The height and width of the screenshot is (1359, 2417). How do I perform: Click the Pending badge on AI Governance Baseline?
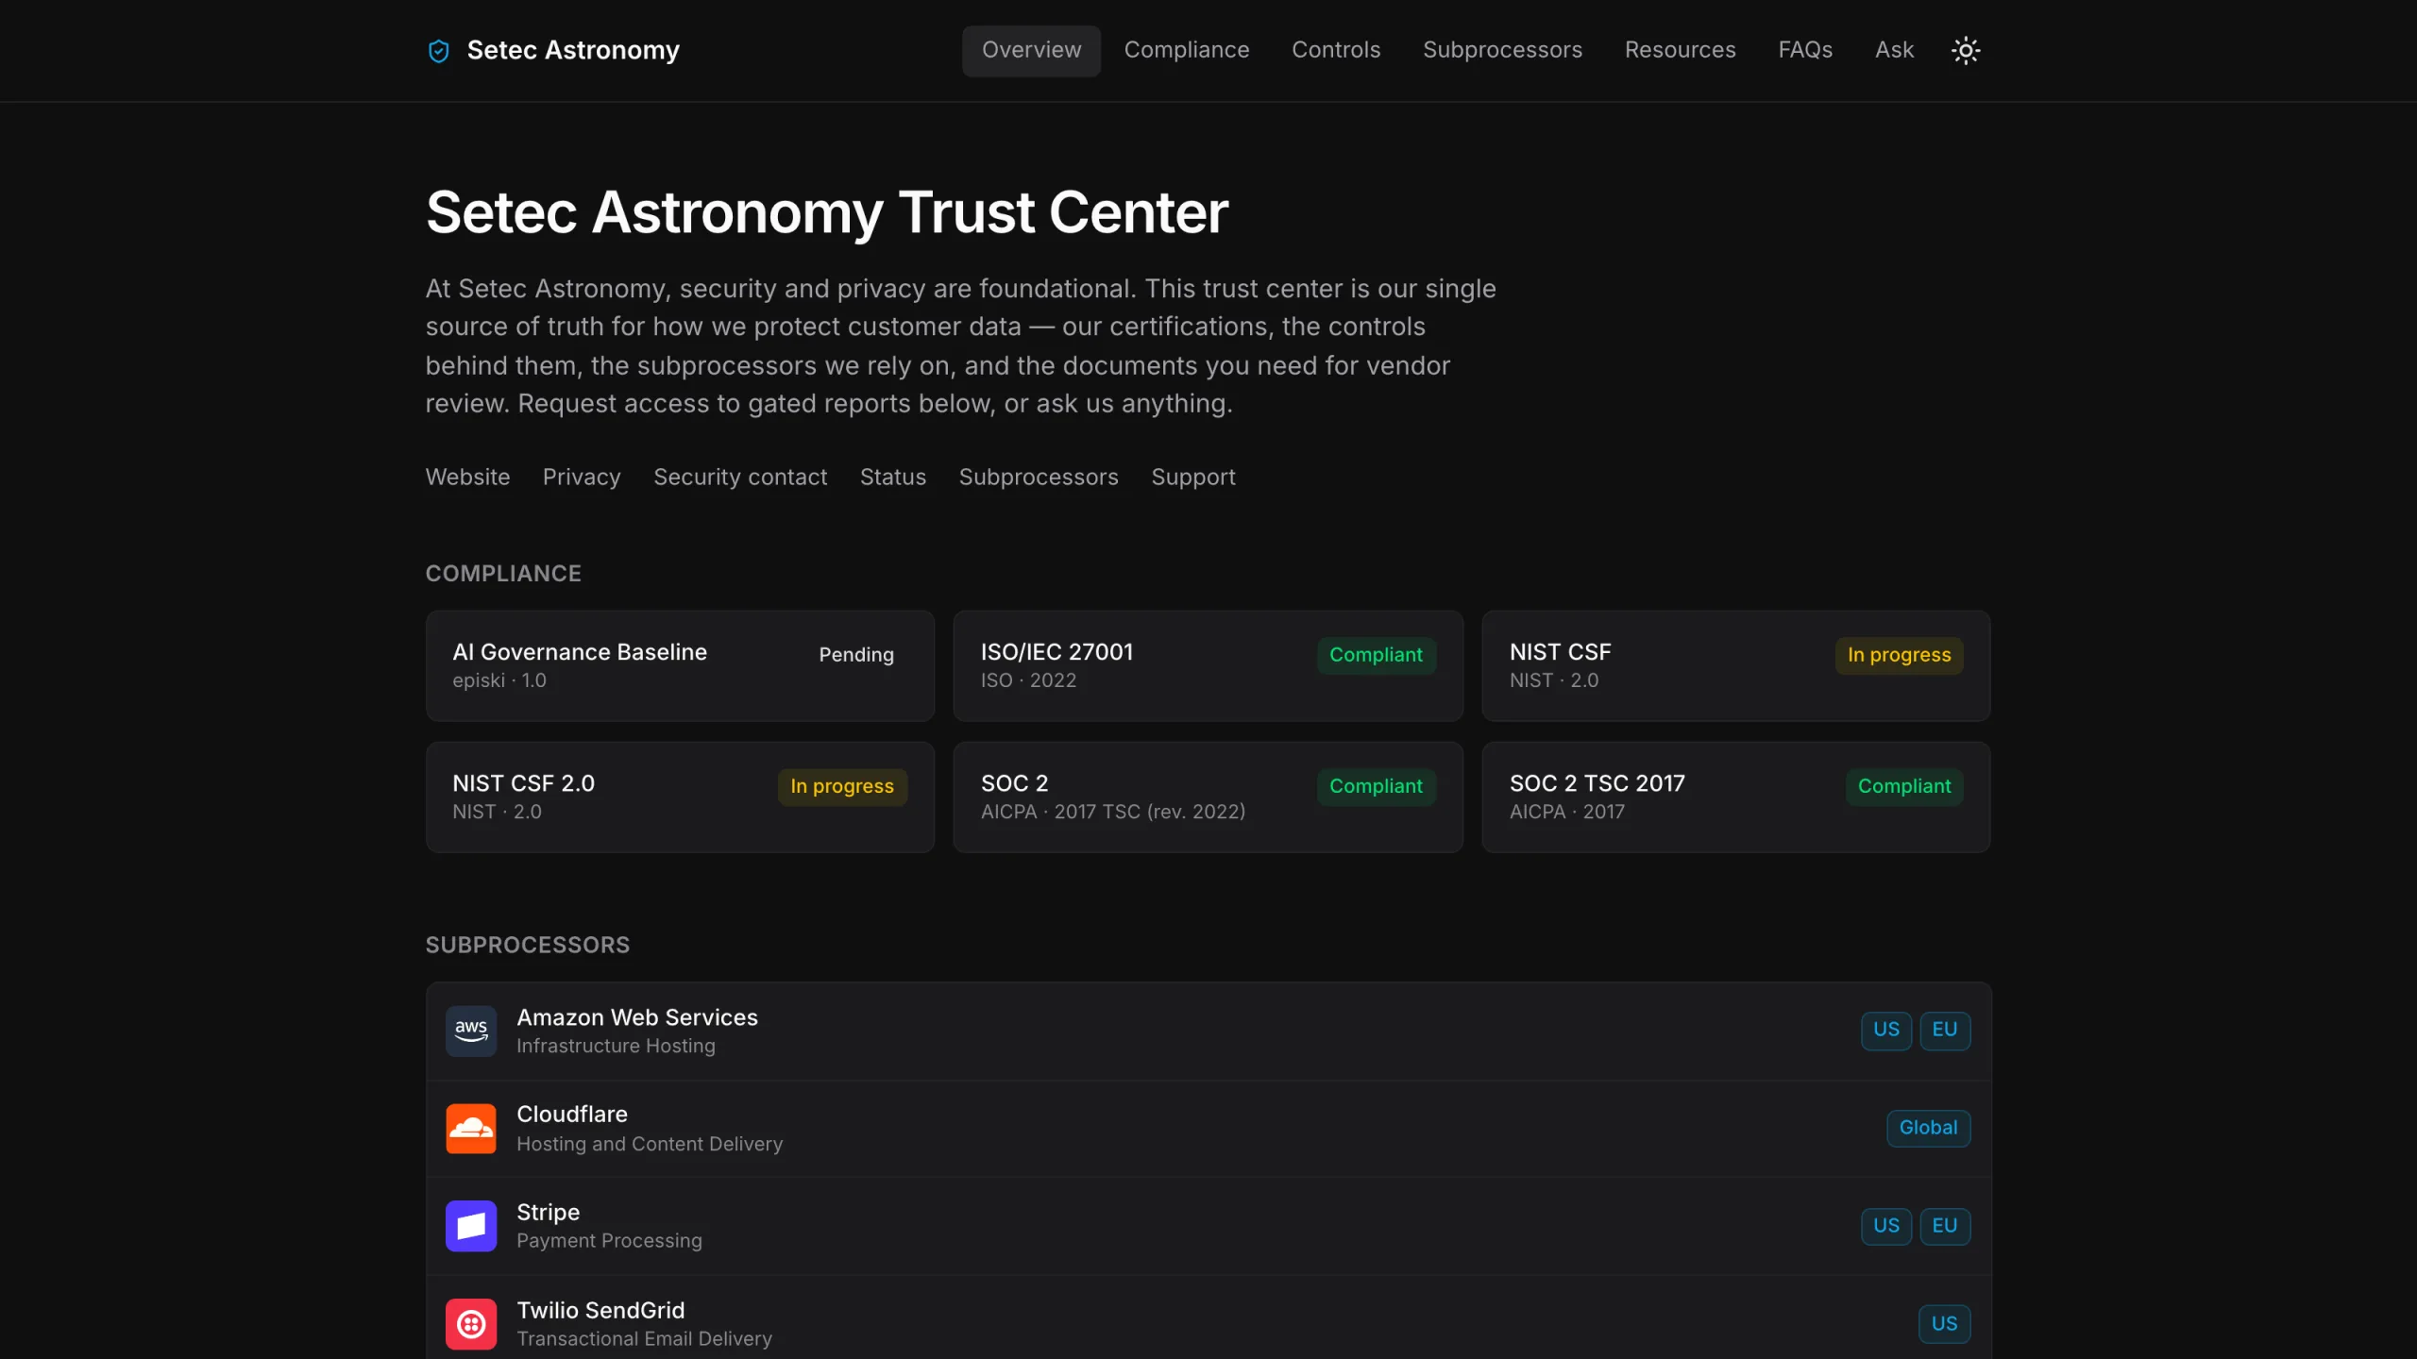[x=856, y=655]
